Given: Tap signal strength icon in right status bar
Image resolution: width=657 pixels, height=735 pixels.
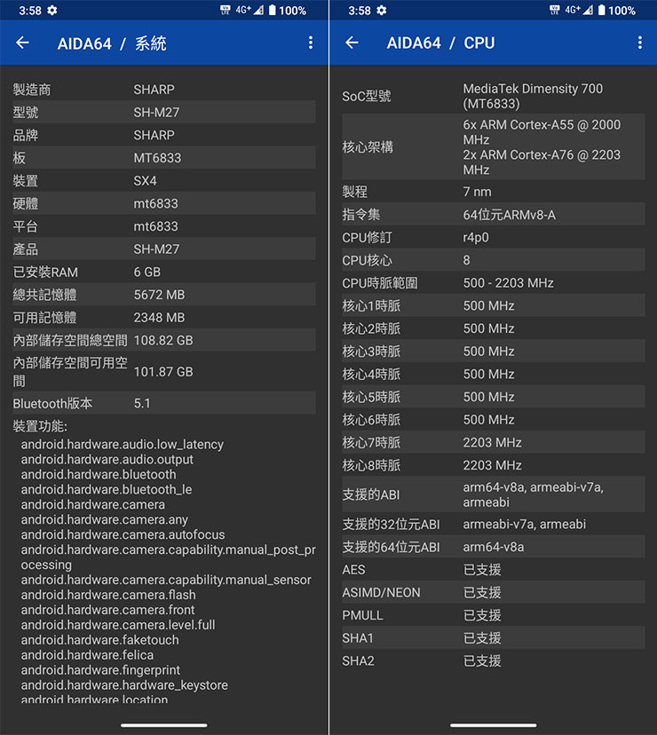Looking at the screenshot, I should (x=588, y=11).
